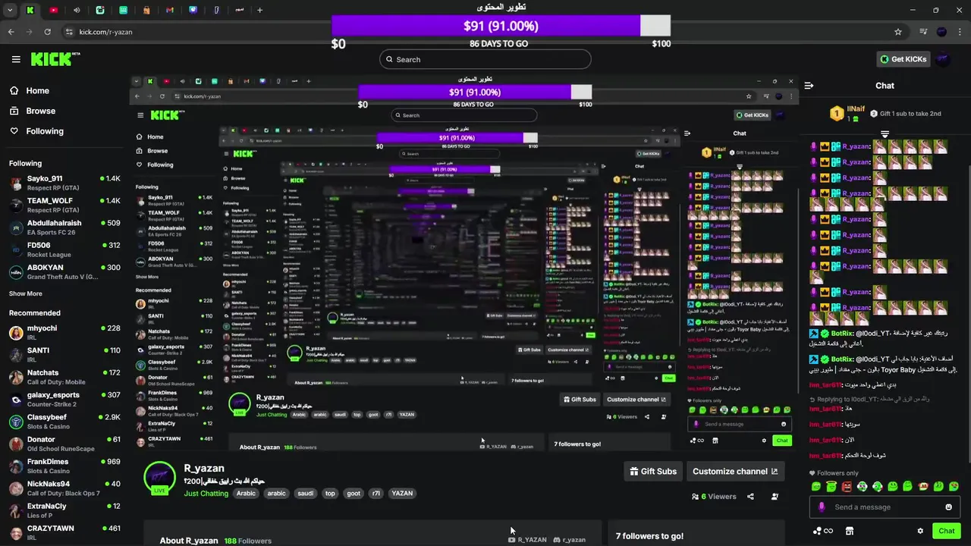Pick the heart-eyes emote at row end
Image resolution: width=971 pixels, height=546 pixels.
(954, 487)
